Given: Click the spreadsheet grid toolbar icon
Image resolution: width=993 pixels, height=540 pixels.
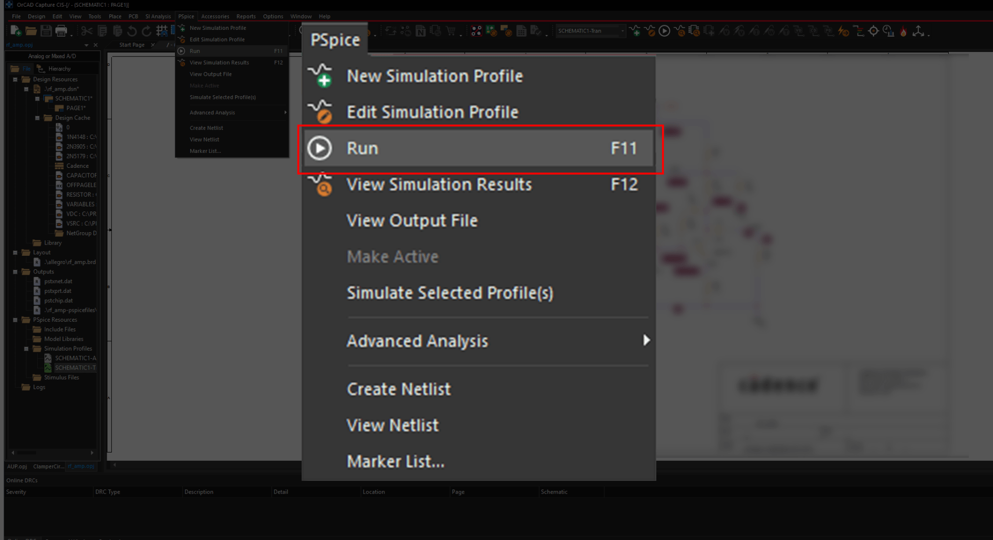Looking at the screenshot, I should click(521, 31).
